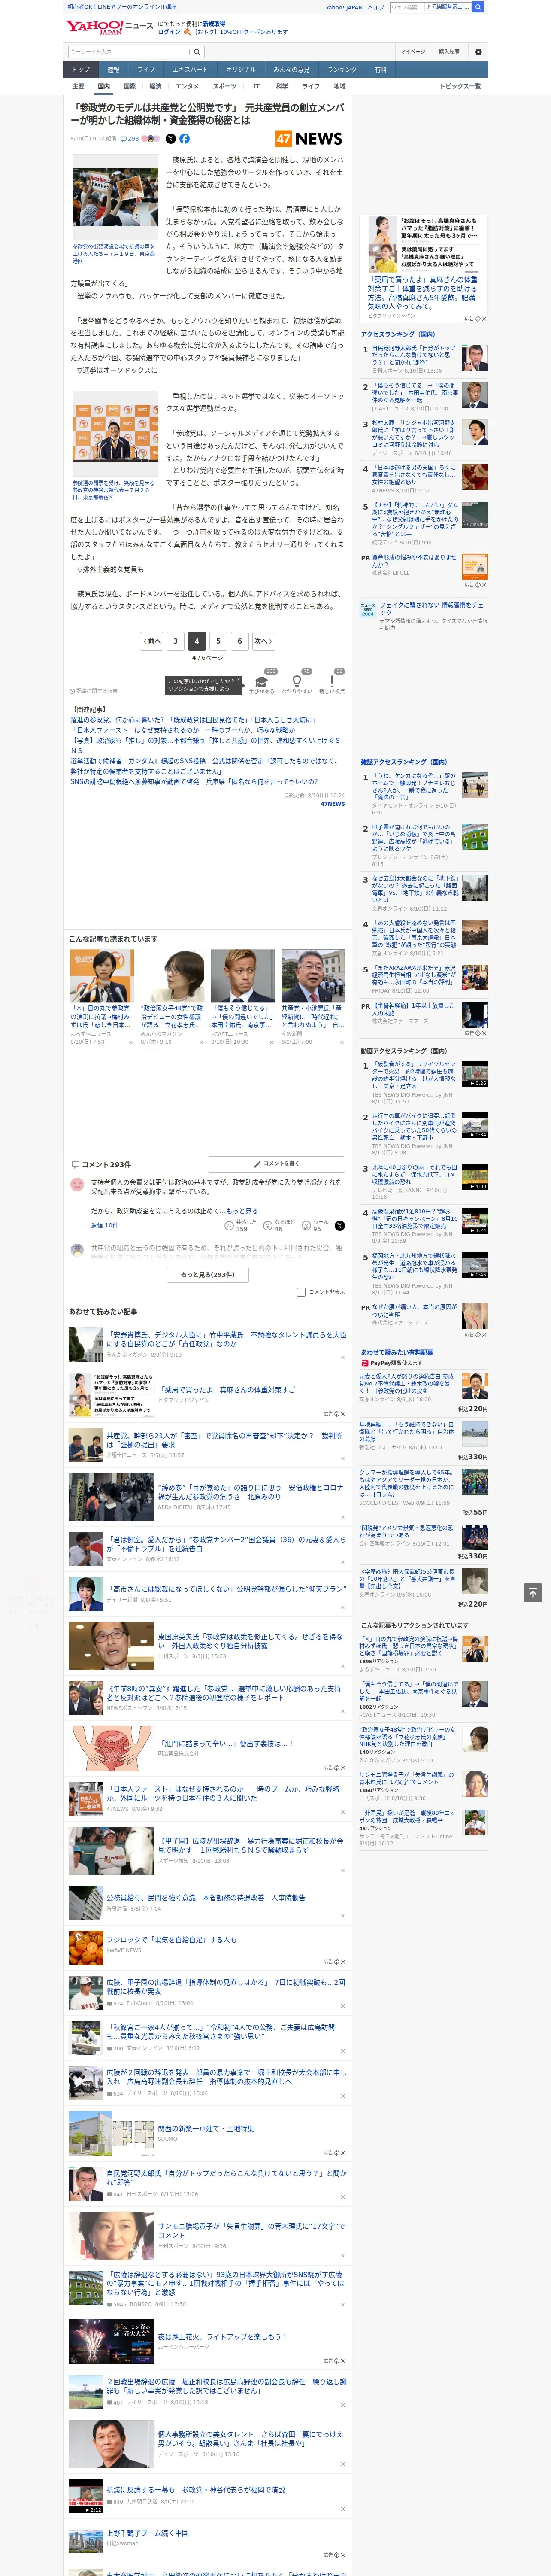This screenshot has height=2576, width=551.
Task: Click 記事に関する報告 report icon link
Action: coord(94,691)
